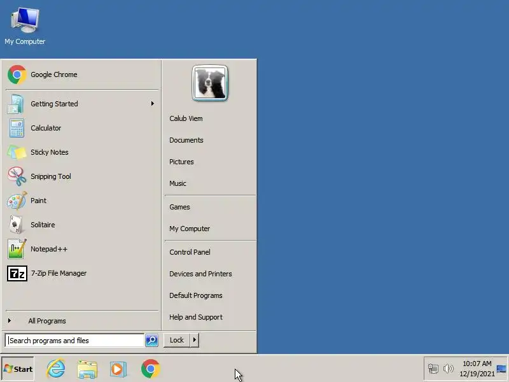Open the Paint palette icon
The image size is (509, 382).
click(x=17, y=201)
